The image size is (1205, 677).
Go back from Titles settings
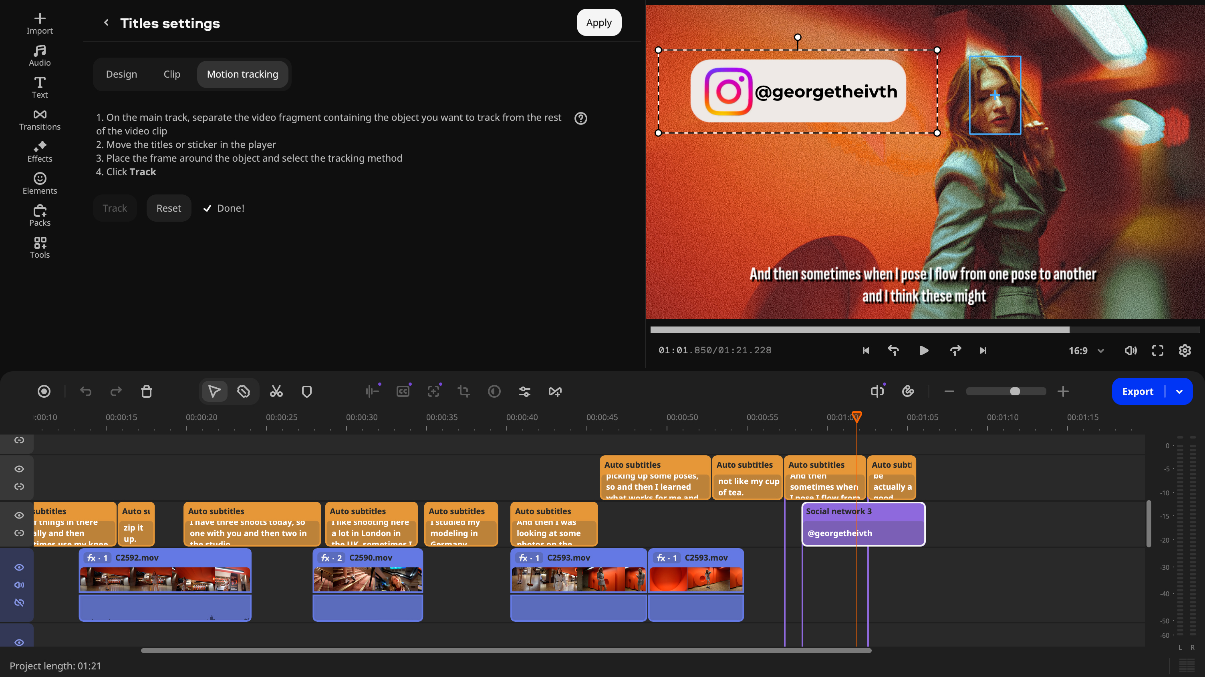point(106,22)
